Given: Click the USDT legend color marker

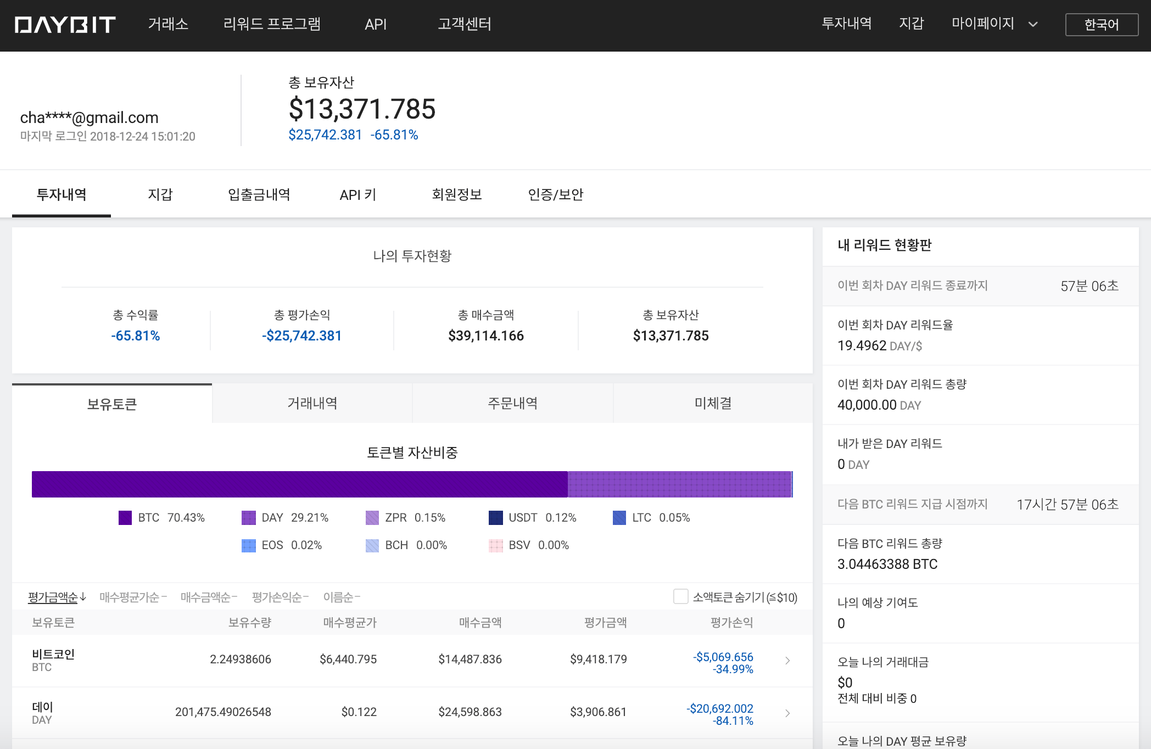Looking at the screenshot, I should 496,517.
